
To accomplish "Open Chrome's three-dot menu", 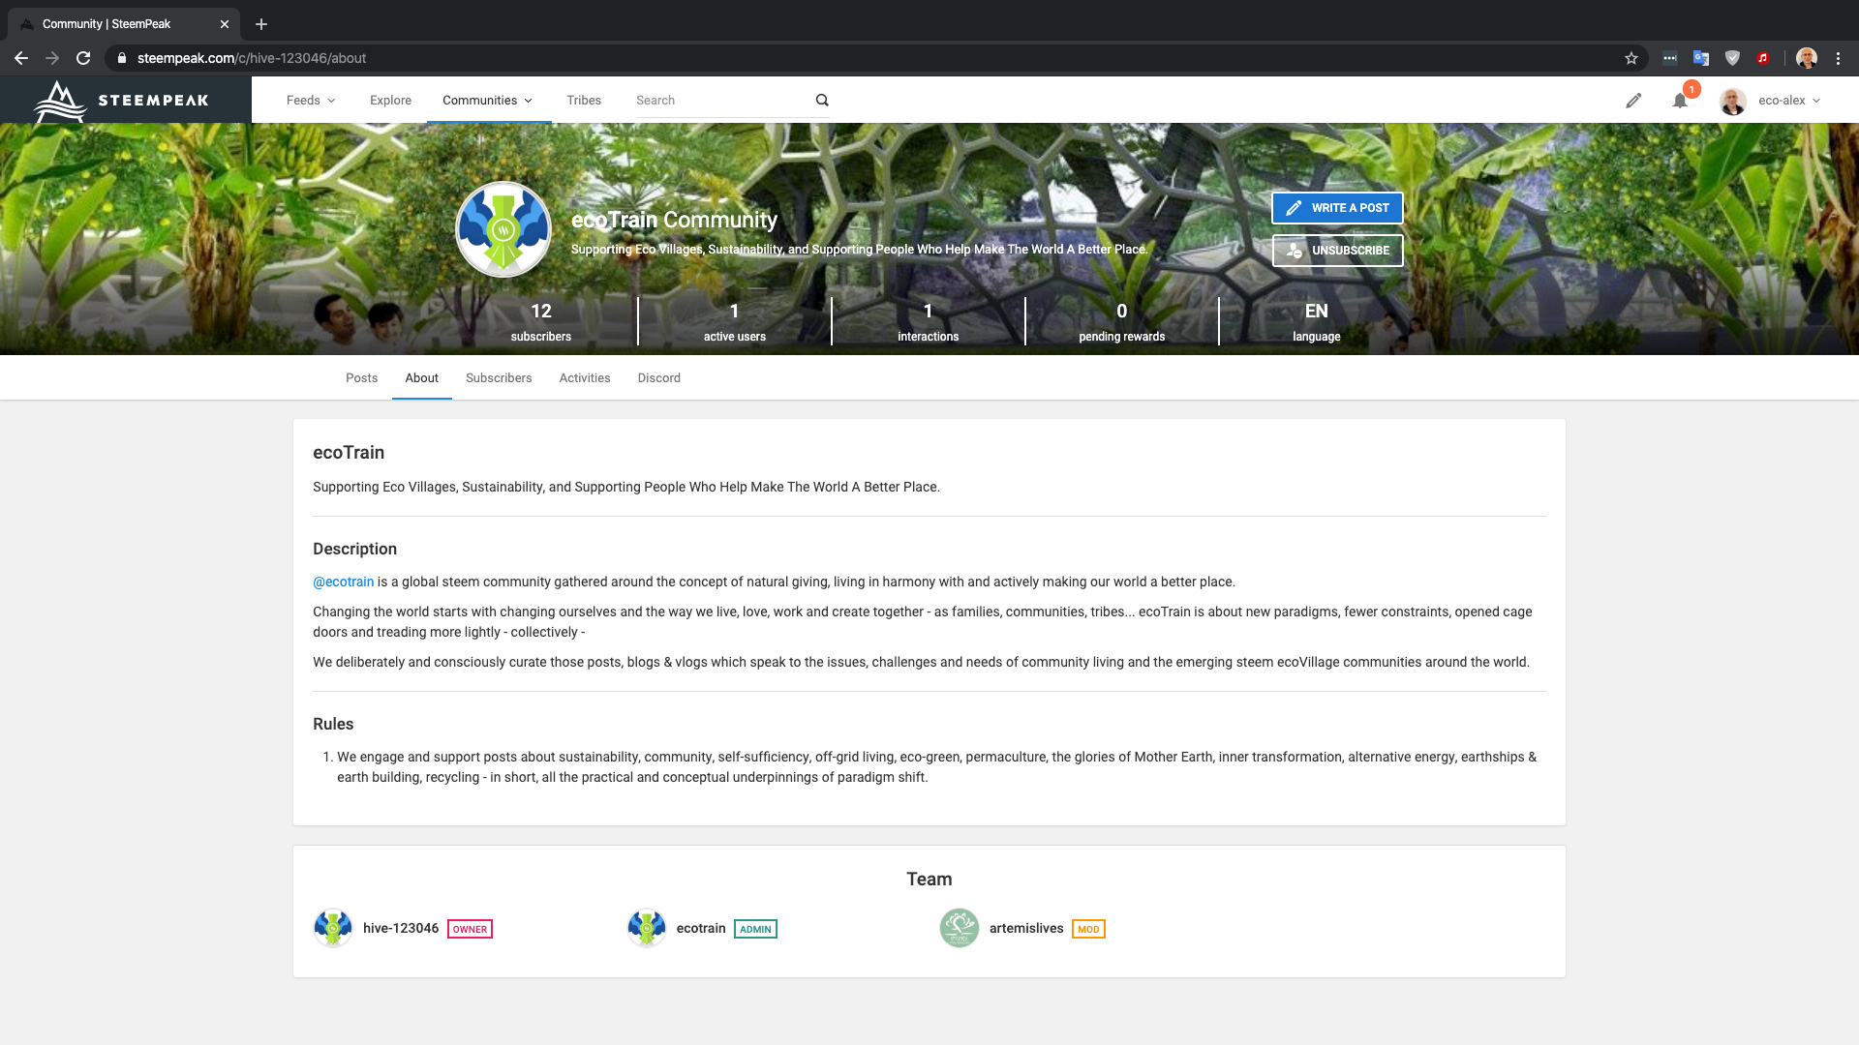I will 1838,58.
